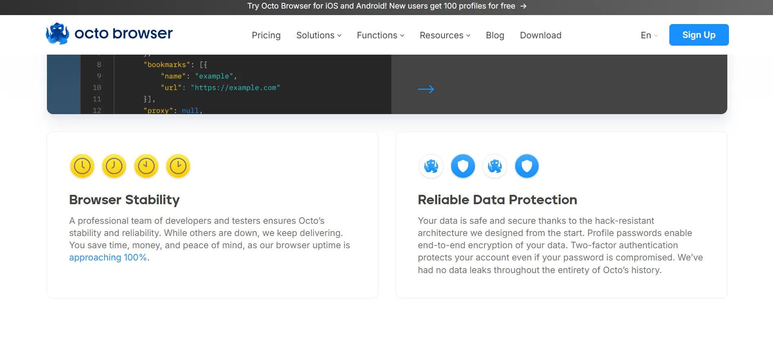Click the Sign Up button
The image size is (773, 355).
(x=699, y=35)
